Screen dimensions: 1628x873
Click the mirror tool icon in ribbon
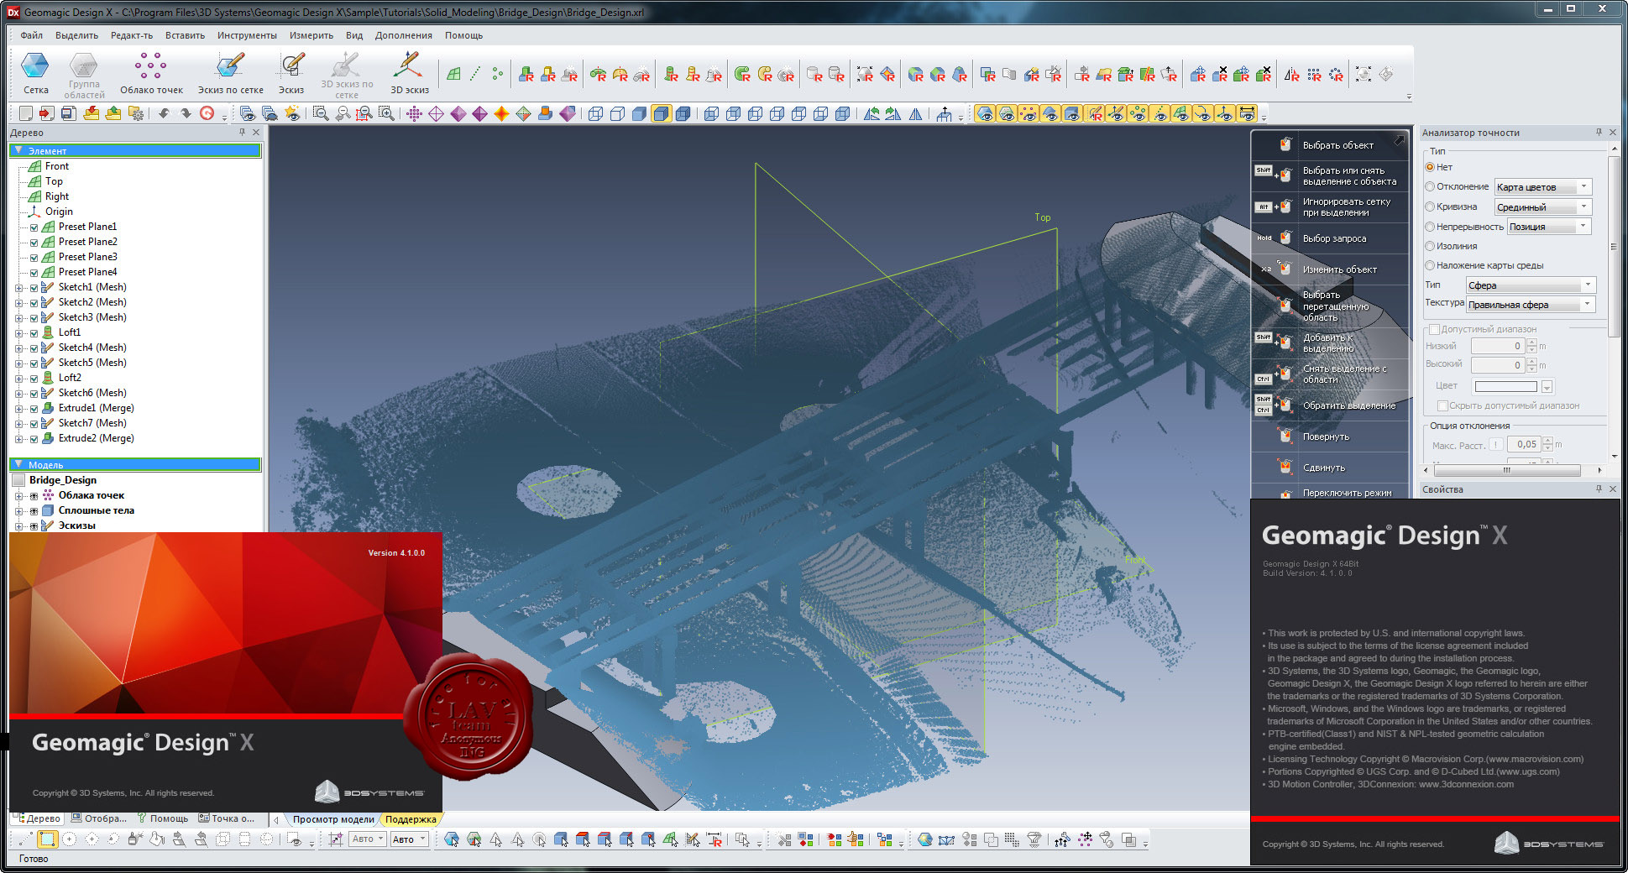1291,75
